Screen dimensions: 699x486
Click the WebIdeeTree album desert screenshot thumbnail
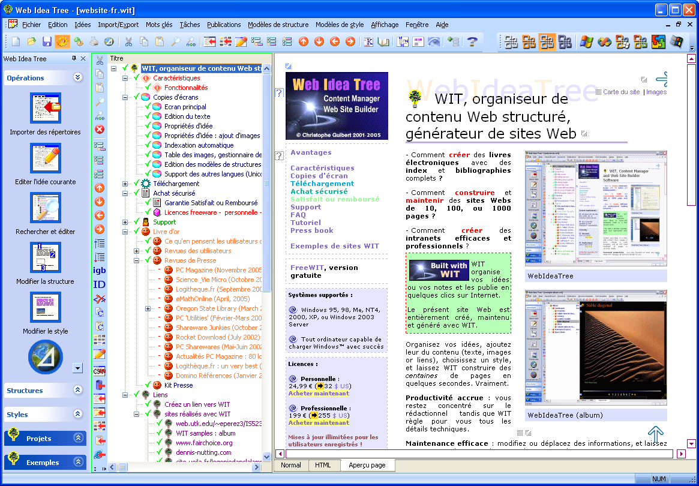point(595,347)
